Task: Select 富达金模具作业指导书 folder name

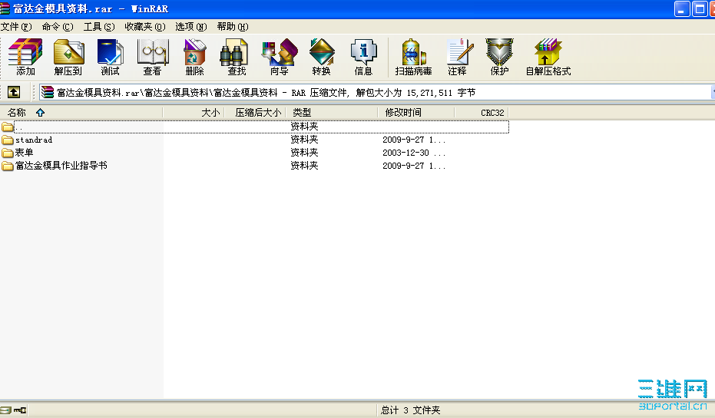Action: point(61,166)
